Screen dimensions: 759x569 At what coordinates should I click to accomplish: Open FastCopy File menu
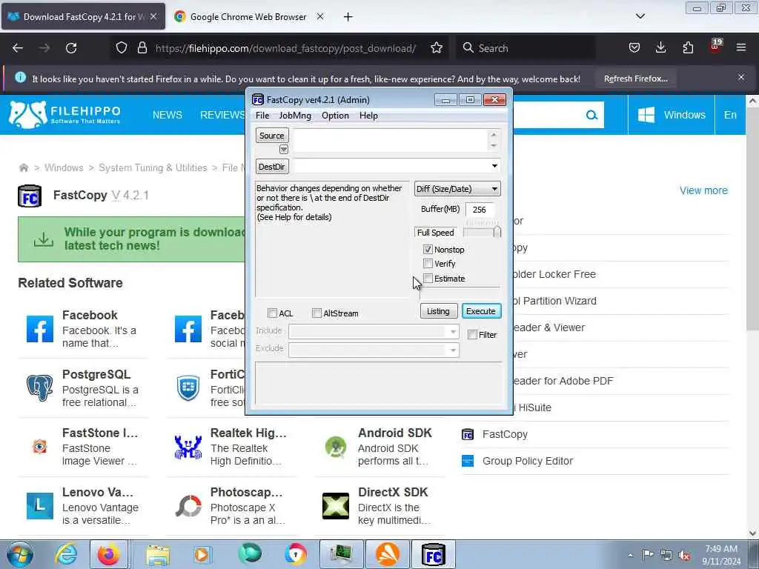click(x=262, y=116)
